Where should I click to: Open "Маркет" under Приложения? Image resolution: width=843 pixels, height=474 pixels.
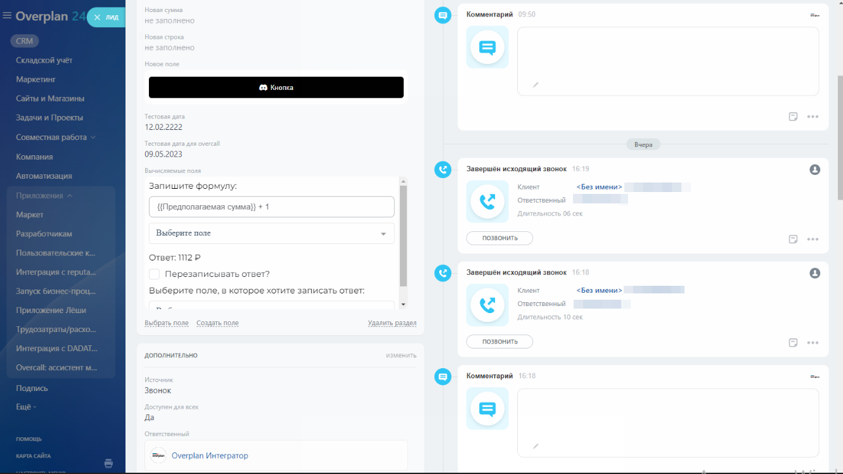30,215
